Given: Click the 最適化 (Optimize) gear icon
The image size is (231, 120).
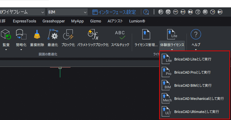Looking at the screenshot, I should coord(53,34).
